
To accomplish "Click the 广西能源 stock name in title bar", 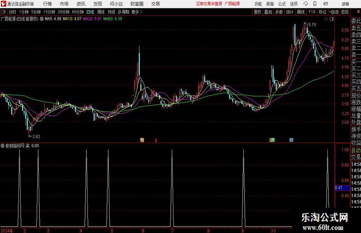I will (232, 4).
